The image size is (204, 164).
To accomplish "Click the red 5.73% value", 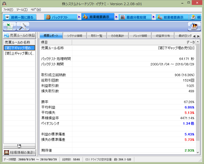I will 190,139.
